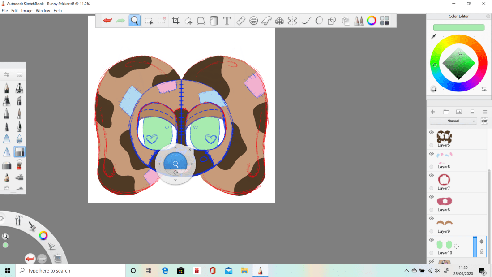Select the Layer8 thumbnail
The width and height of the screenshot is (492, 277).
point(444,202)
